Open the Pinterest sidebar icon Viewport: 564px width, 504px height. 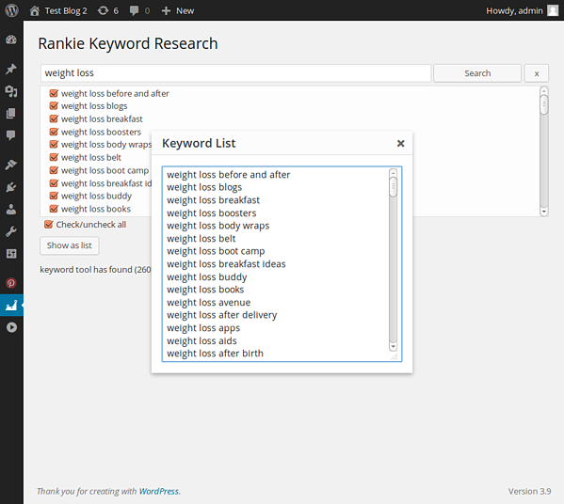click(11, 283)
